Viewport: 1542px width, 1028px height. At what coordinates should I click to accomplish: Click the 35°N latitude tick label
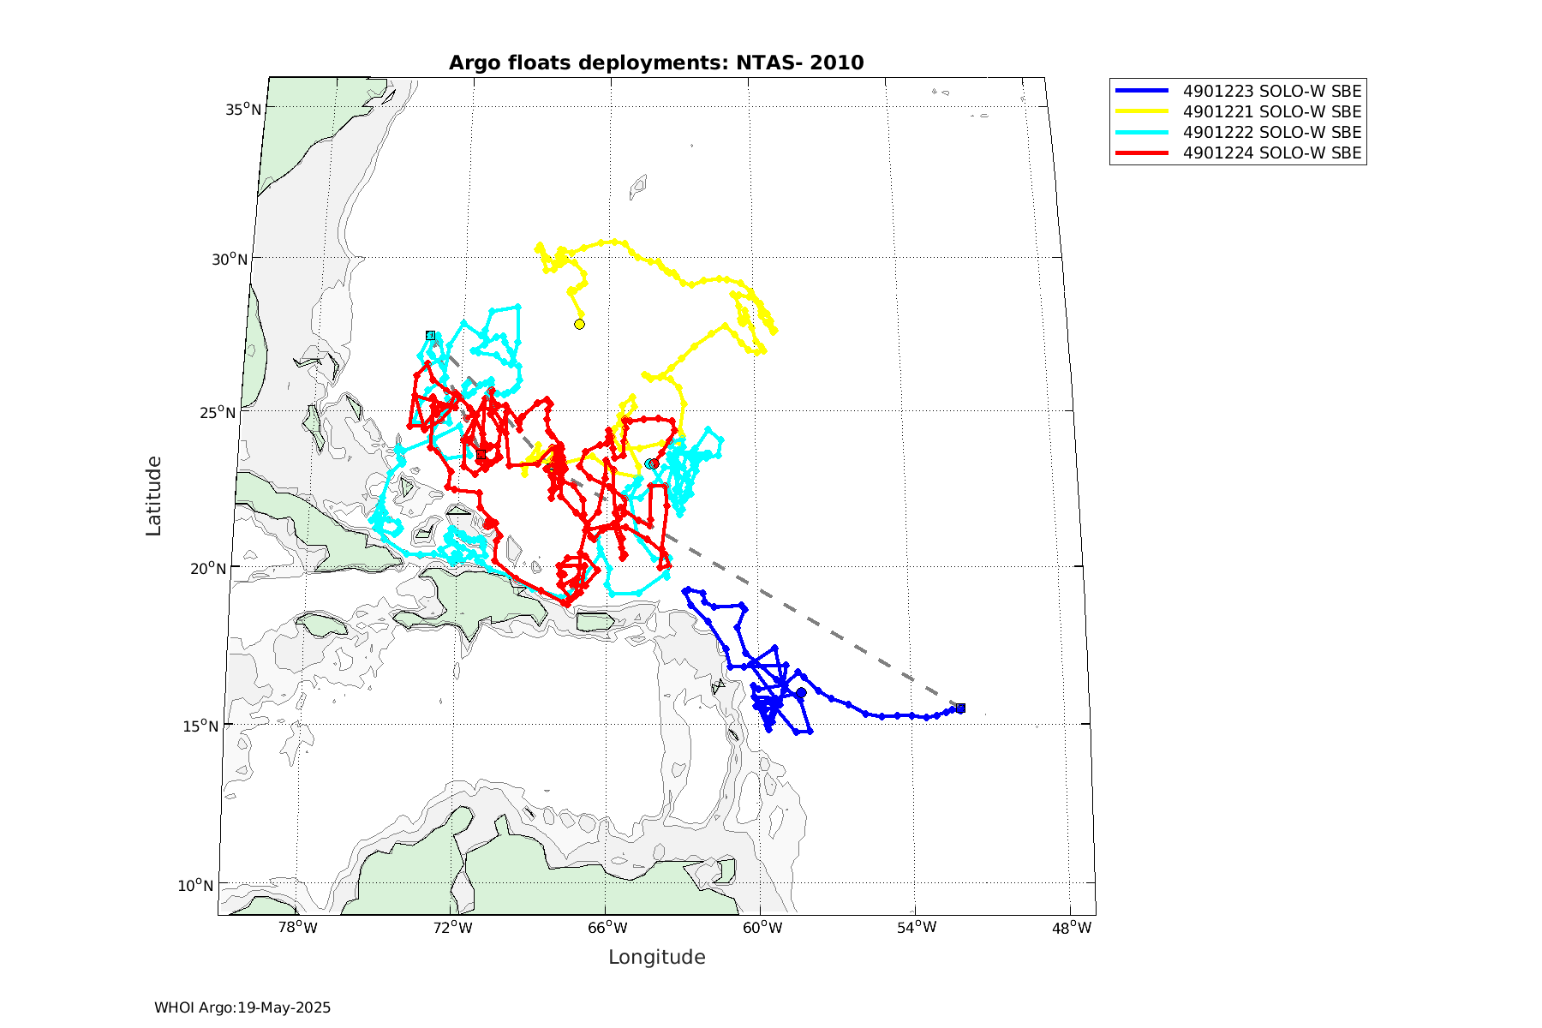tap(243, 109)
